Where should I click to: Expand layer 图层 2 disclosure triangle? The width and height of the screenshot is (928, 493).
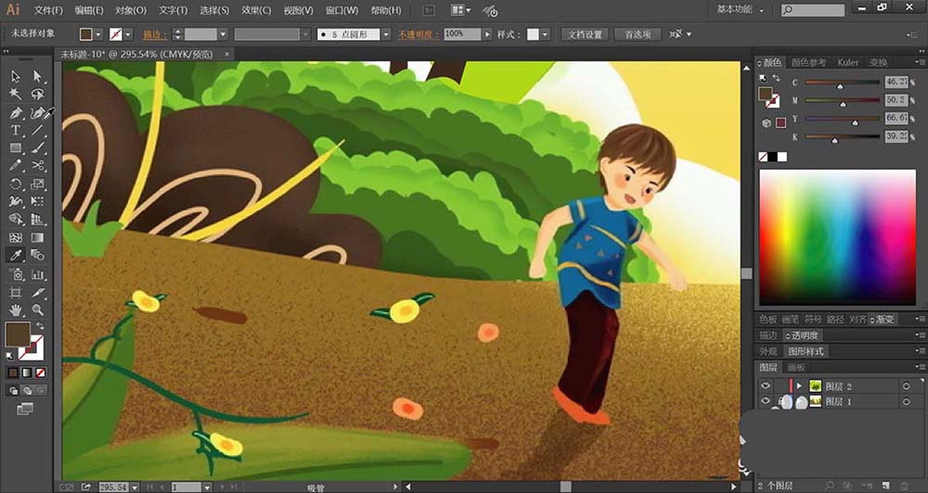[799, 386]
